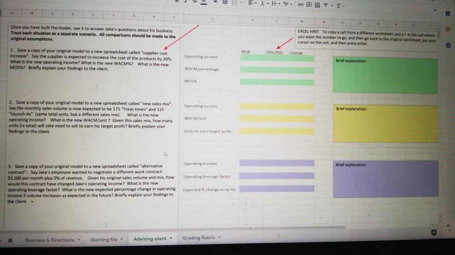455x255 pixels.
Task: Select the purple Operating leverage factor cell
Action: (277, 176)
